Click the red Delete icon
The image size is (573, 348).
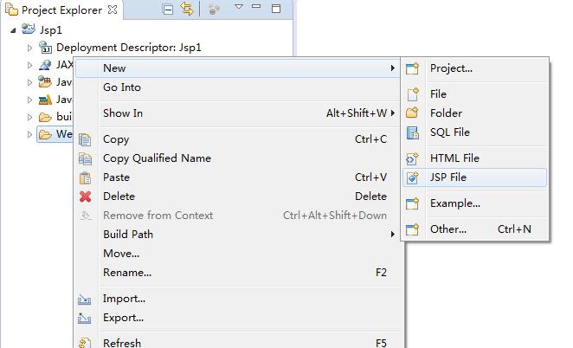(85, 197)
